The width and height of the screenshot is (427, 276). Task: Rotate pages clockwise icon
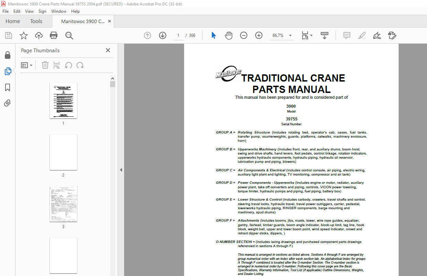80,65
